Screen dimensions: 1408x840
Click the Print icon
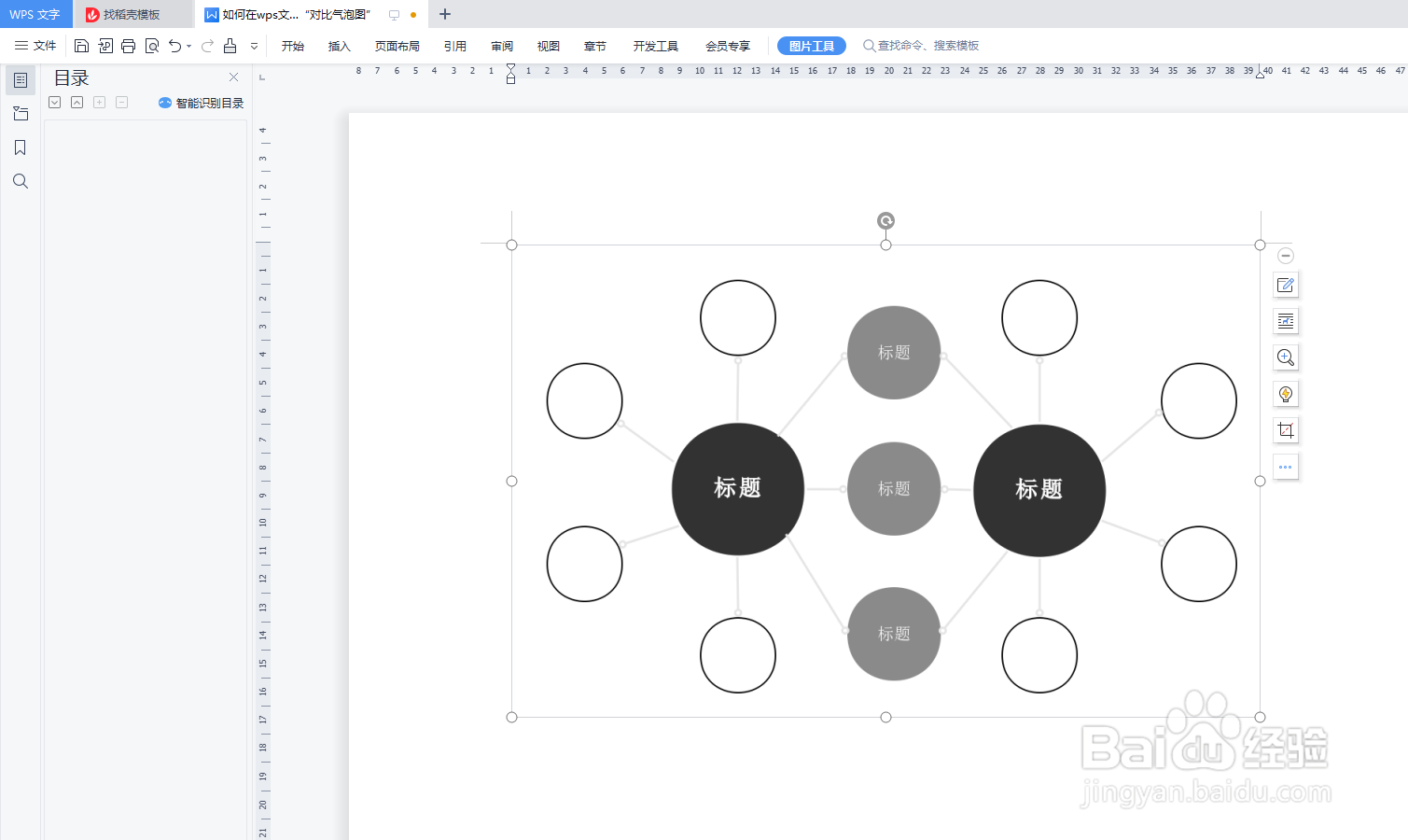[129, 46]
